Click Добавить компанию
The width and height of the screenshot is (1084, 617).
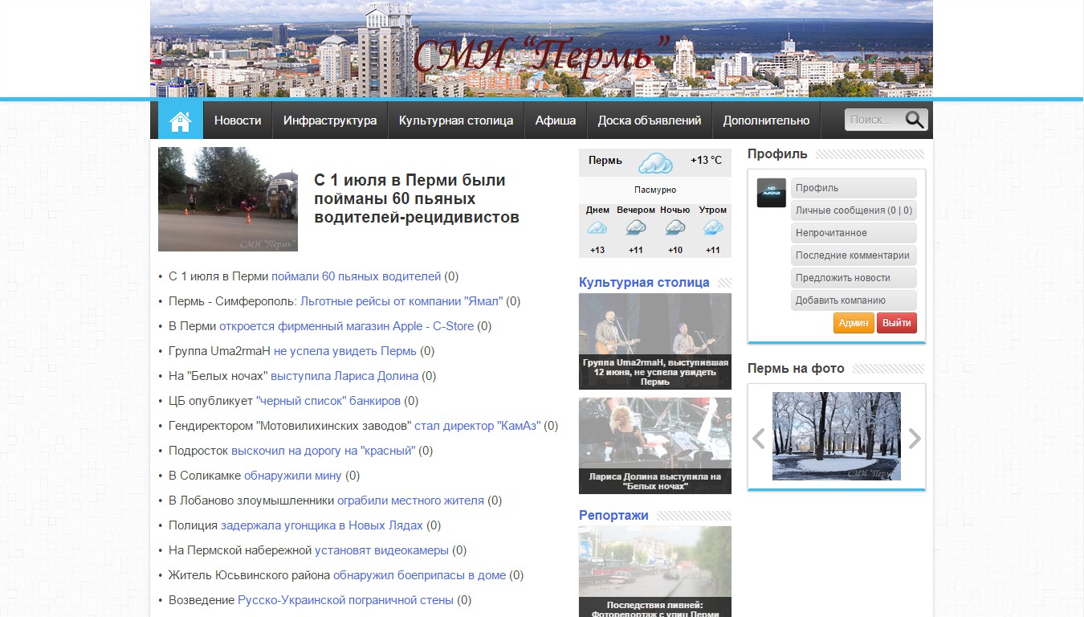click(x=854, y=300)
